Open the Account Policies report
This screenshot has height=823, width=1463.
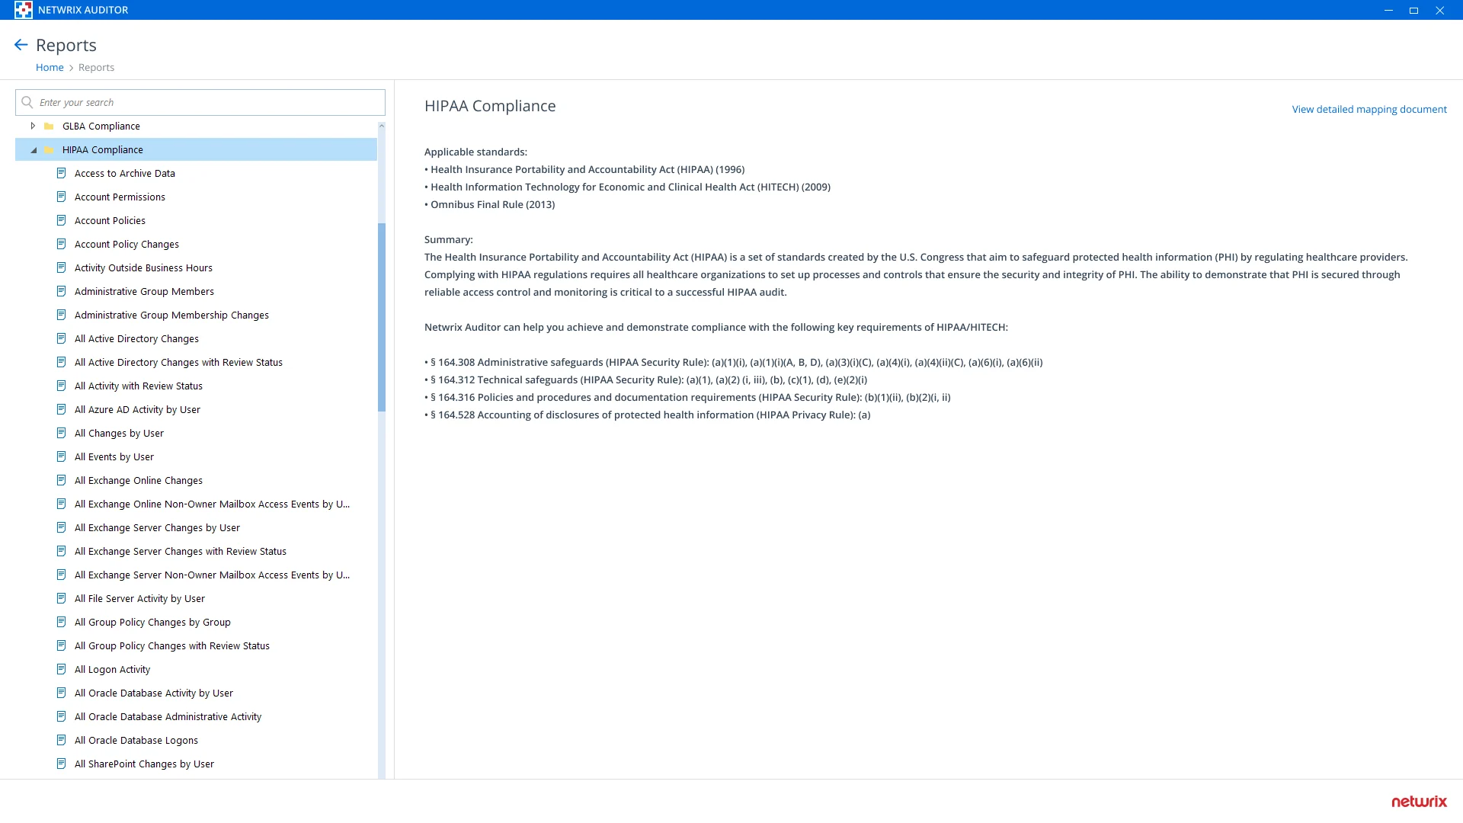coord(110,220)
